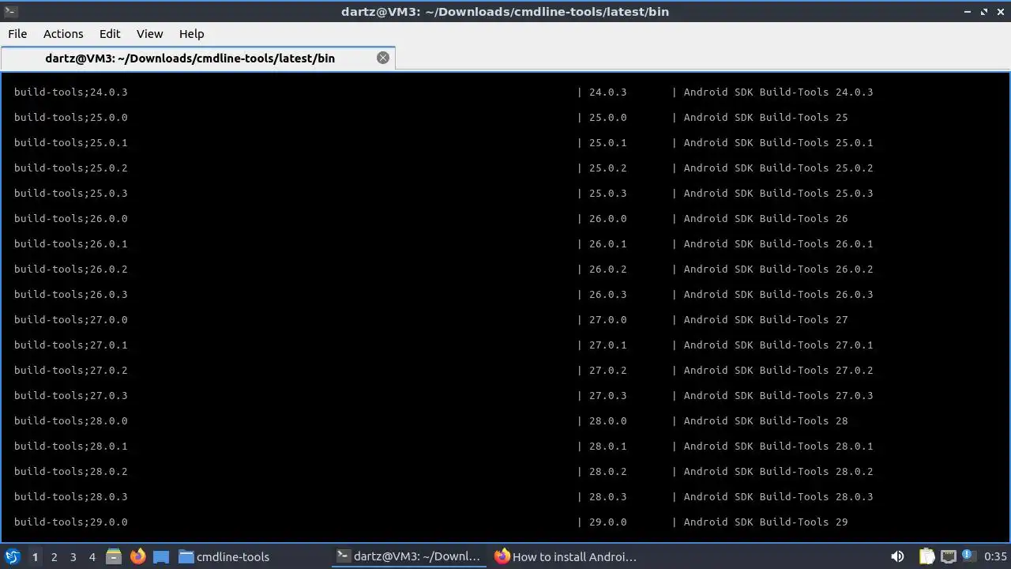Open the File menu
This screenshot has width=1011, height=569.
click(x=17, y=34)
